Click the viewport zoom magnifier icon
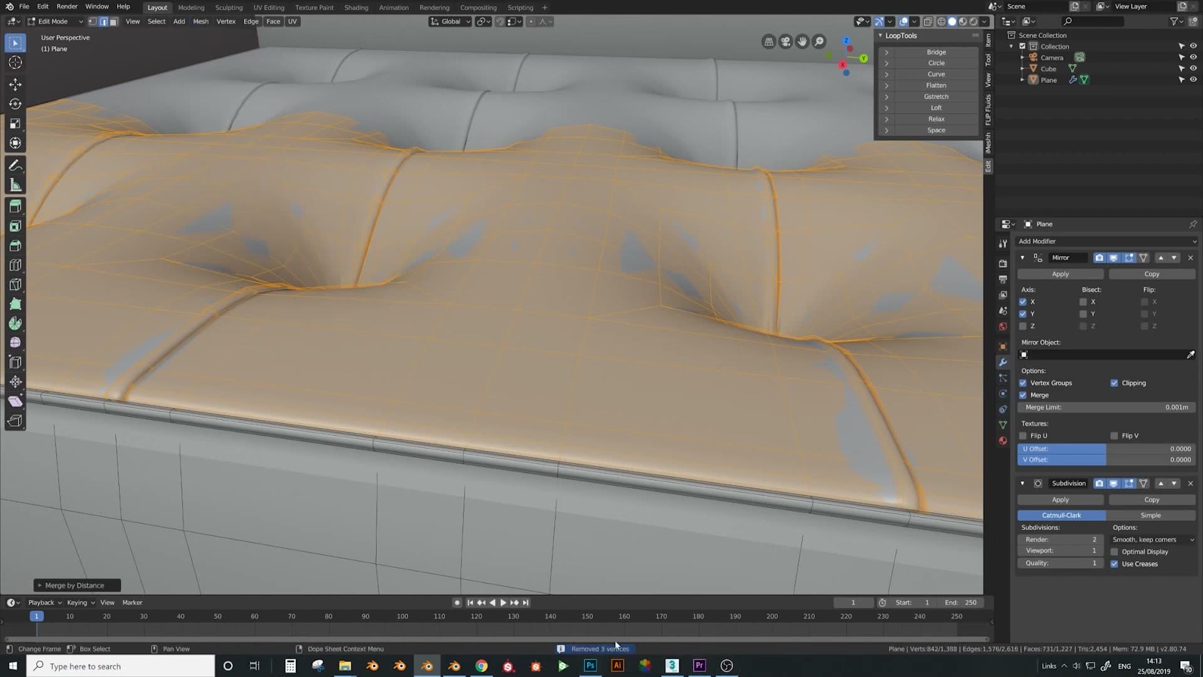 coord(819,42)
